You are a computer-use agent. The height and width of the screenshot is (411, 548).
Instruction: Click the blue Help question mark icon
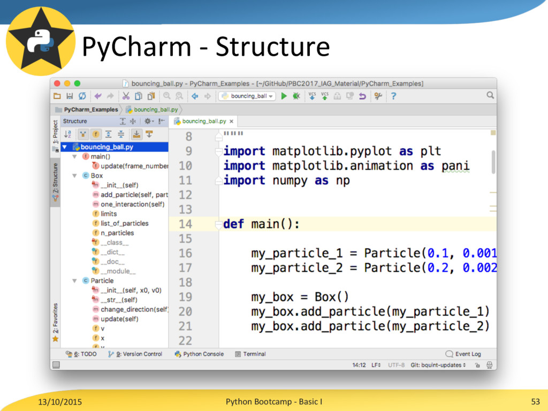[393, 96]
